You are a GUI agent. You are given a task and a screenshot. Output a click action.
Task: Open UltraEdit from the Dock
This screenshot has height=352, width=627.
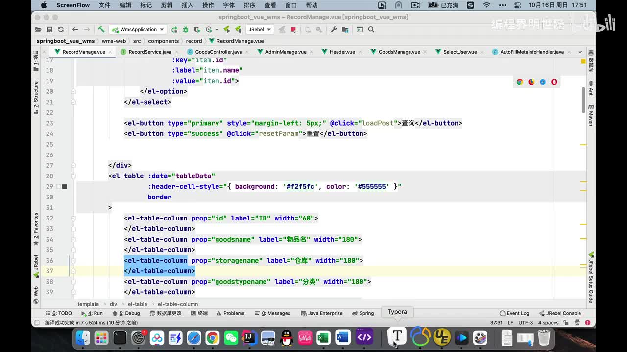click(442, 337)
